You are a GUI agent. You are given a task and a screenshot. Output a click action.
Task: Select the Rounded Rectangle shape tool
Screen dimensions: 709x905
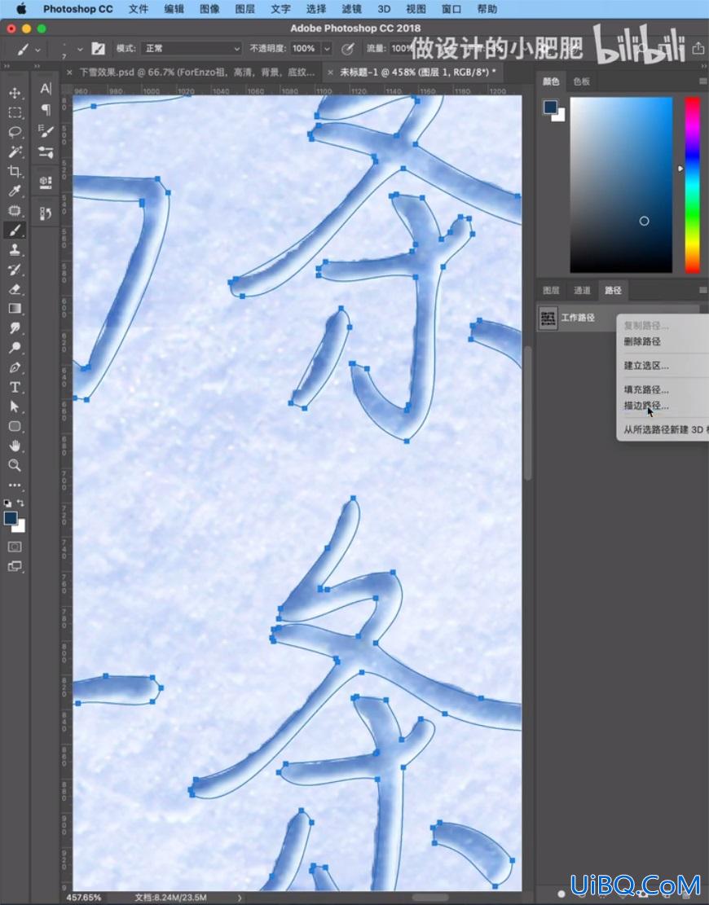(x=15, y=427)
